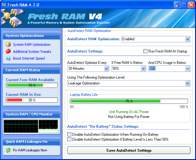This screenshot has width=196, height=160.
Task: Minimize the Fresh RAM window
Action: coord(177,5)
